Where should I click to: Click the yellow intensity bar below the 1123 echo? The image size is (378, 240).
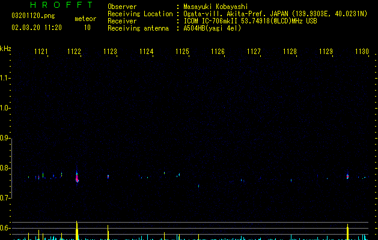108,233
